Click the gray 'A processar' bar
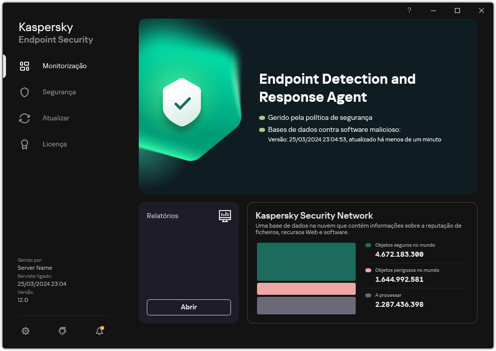The image size is (496, 351). pyautogui.click(x=306, y=305)
